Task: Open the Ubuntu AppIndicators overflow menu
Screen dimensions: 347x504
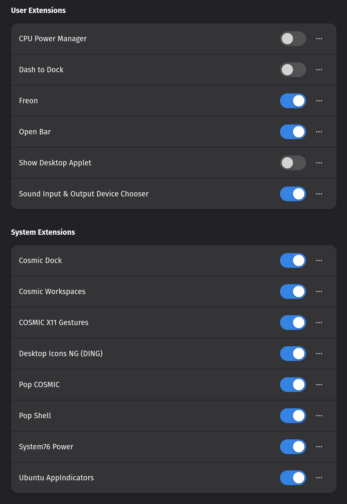Action: 319,478
